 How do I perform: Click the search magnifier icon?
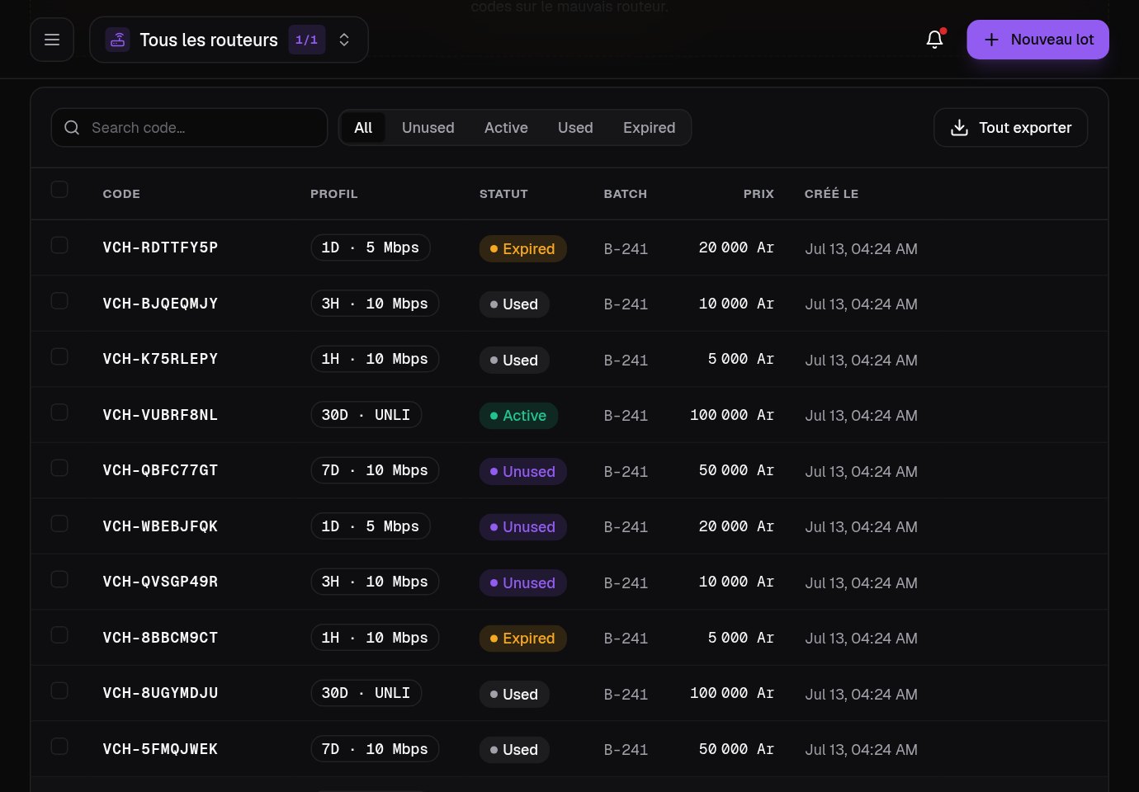pyautogui.click(x=72, y=128)
